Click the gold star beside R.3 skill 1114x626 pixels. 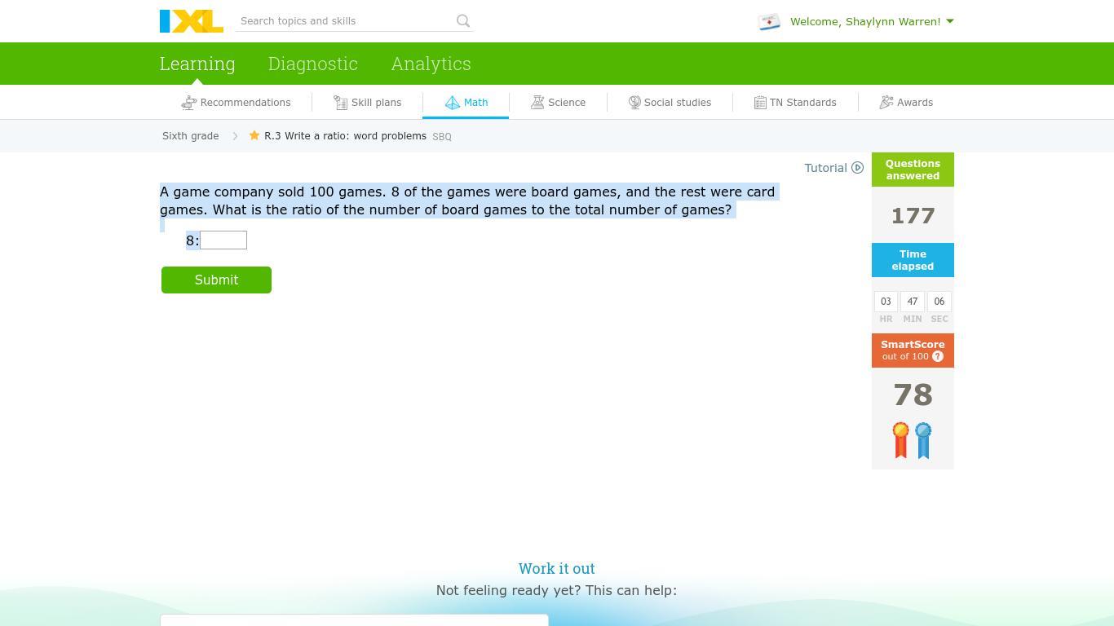click(254, 135)
